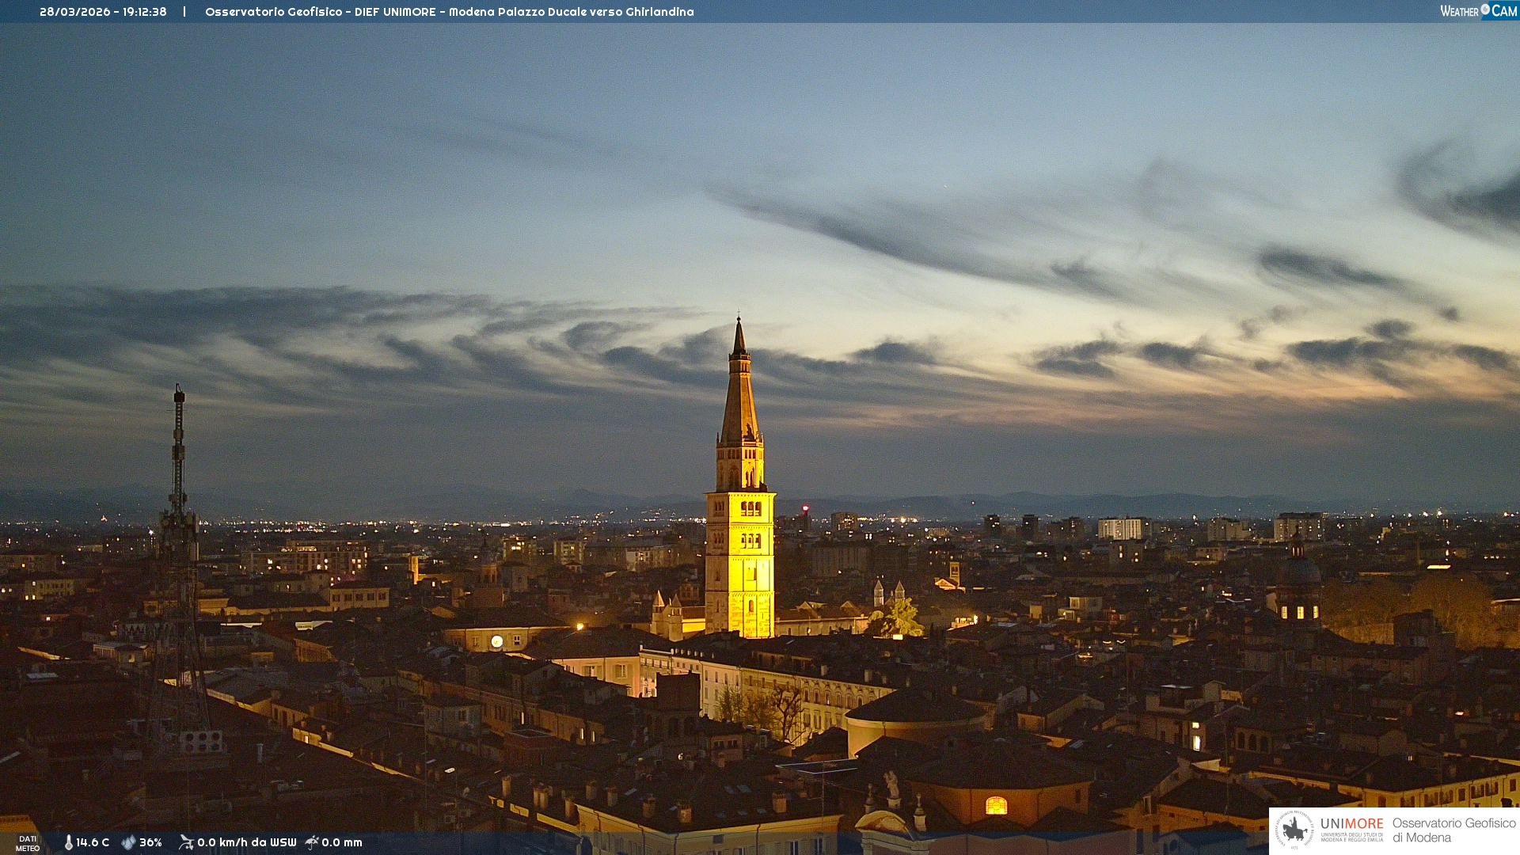The height and width of the screenshot is (855, 1520).
Task: Click the rain umbrella icon
Action: pyautogui.click(x=312, y=842)
